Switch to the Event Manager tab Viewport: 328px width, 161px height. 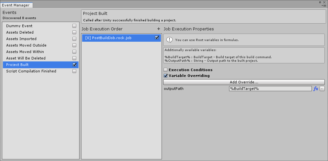(16, 5)
